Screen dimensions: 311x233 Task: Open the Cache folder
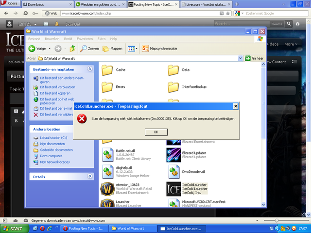click(107, 70)
